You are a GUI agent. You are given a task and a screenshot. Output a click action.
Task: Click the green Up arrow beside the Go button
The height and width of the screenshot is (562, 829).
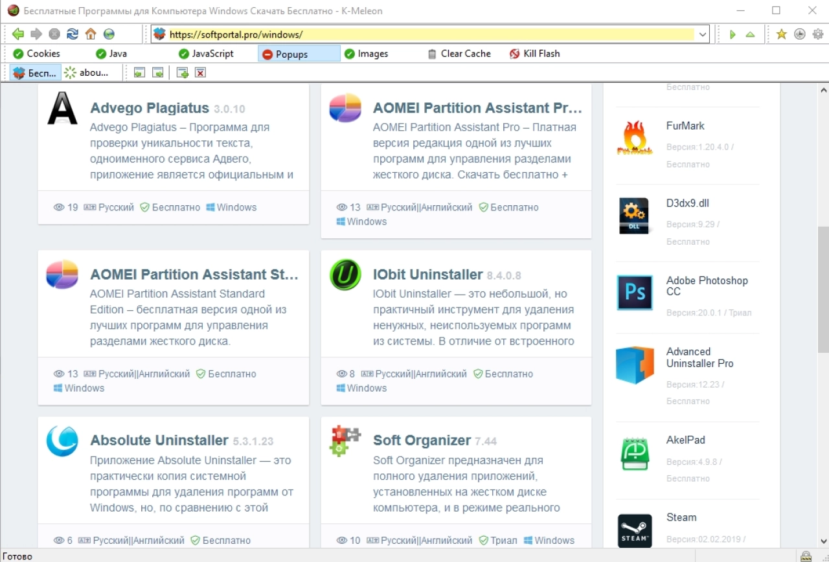(x=750, y=34)
